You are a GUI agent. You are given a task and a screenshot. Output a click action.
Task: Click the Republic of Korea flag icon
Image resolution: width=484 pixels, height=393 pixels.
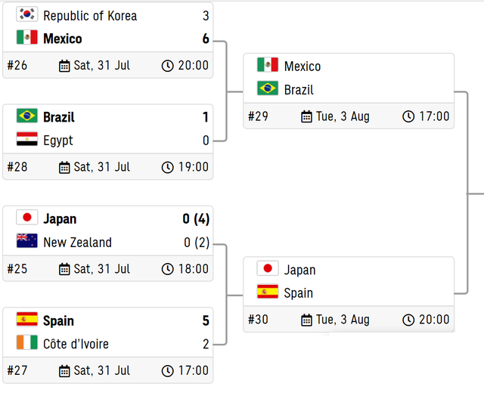27,14
